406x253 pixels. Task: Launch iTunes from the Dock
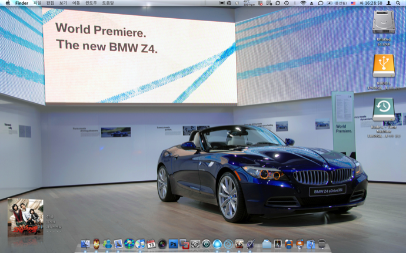[140, 244]
